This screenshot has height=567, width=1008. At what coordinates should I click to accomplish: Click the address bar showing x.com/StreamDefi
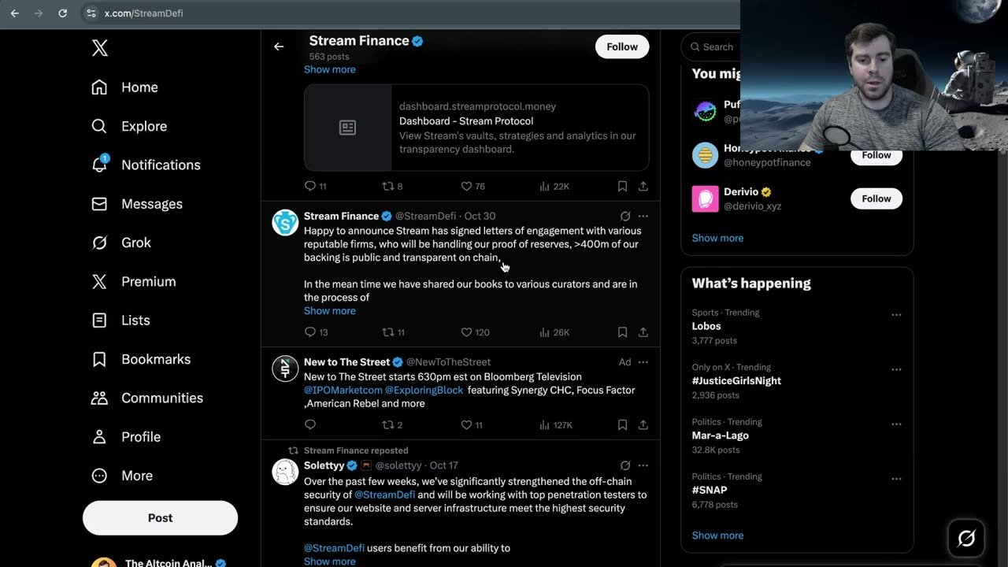click(409, 13)
